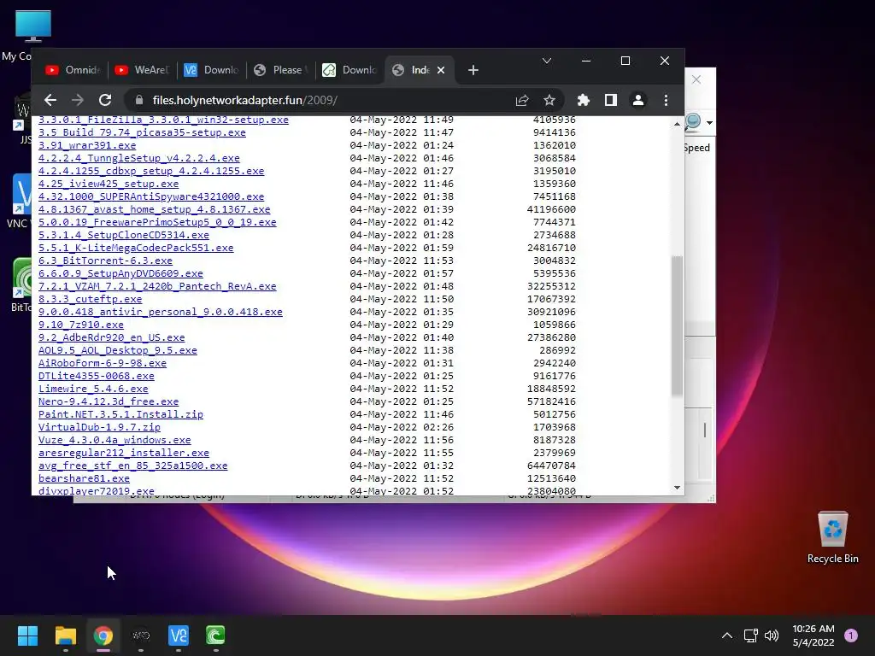Image resolution: width=875 pixels, height=656 pixels.
Task: Open new tab with plus button
Action: click(473, 70)
